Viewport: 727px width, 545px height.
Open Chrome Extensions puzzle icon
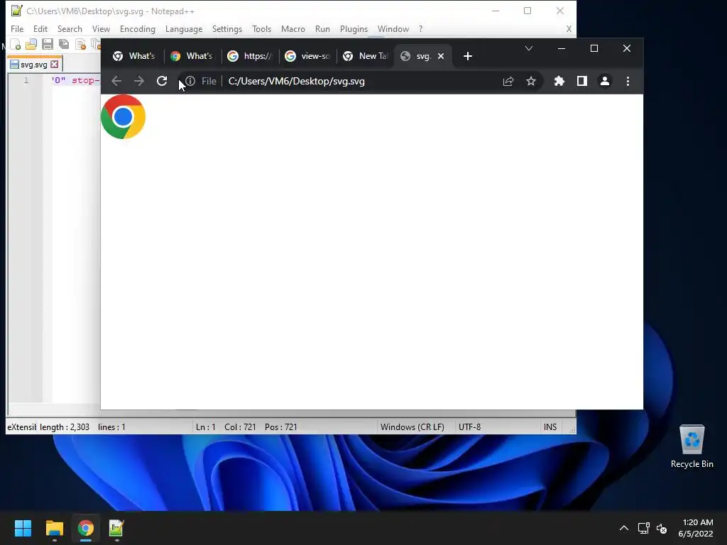(559, 81)
